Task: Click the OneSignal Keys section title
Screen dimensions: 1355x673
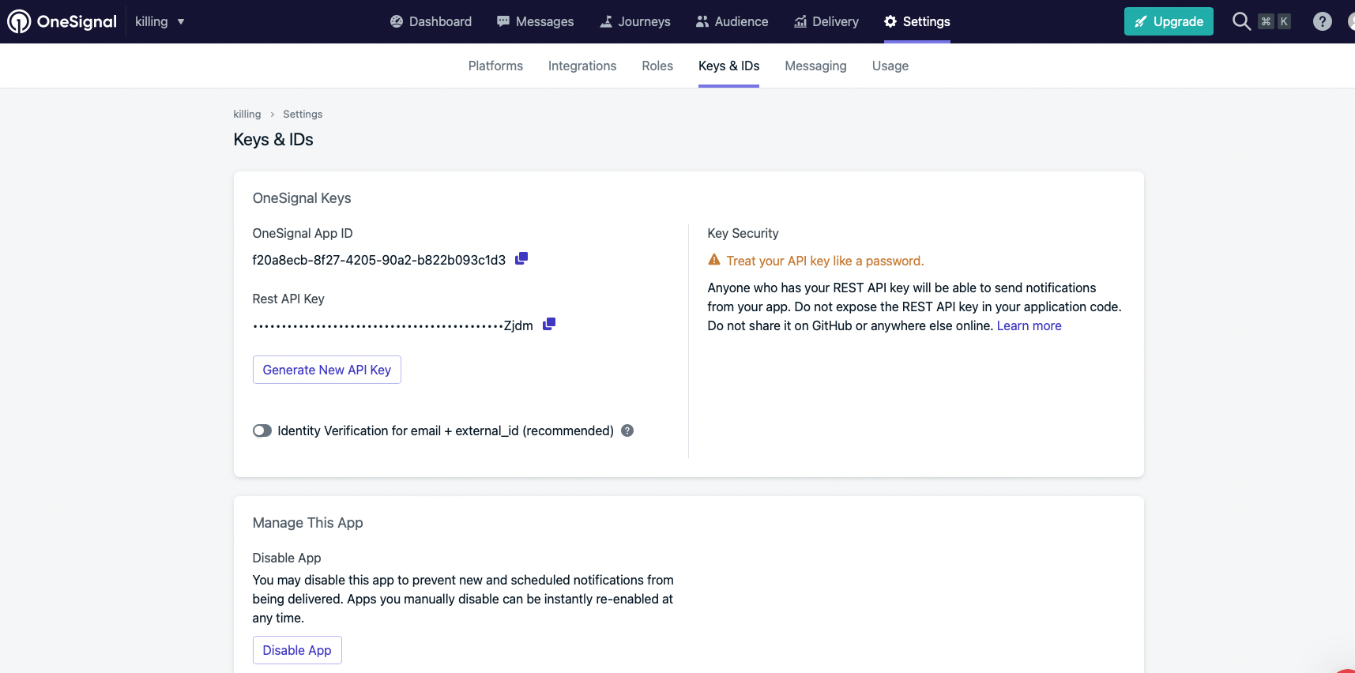Action: [302, 198]
